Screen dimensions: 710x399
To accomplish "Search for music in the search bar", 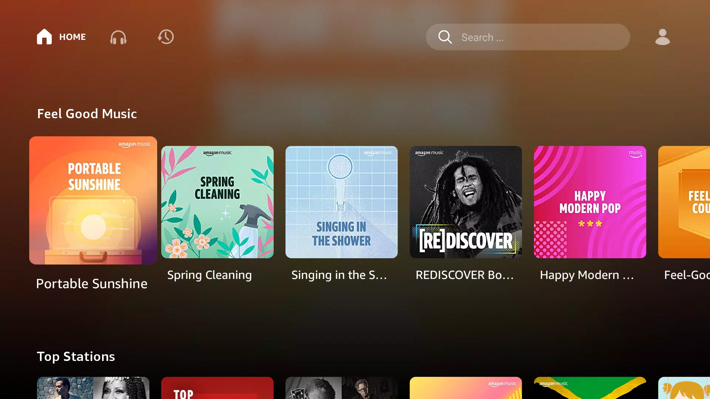I will click(x=528, y=37).
